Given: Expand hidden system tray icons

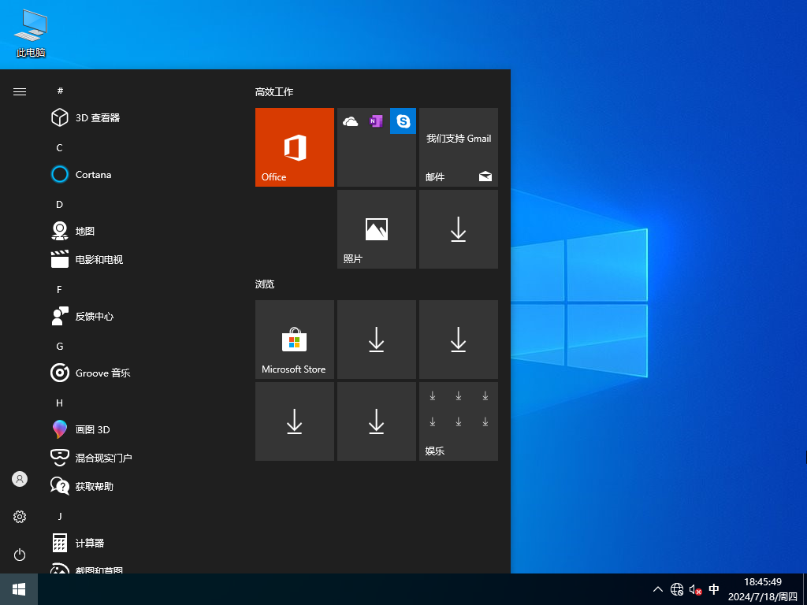Looking at the screenshot, I should point(657,589).
